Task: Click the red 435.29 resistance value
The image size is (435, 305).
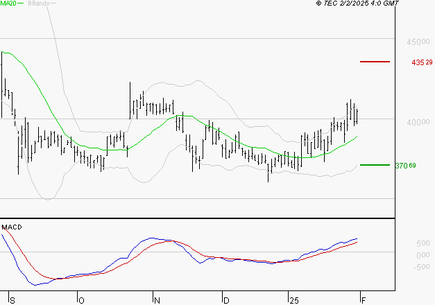Action: 422,62
